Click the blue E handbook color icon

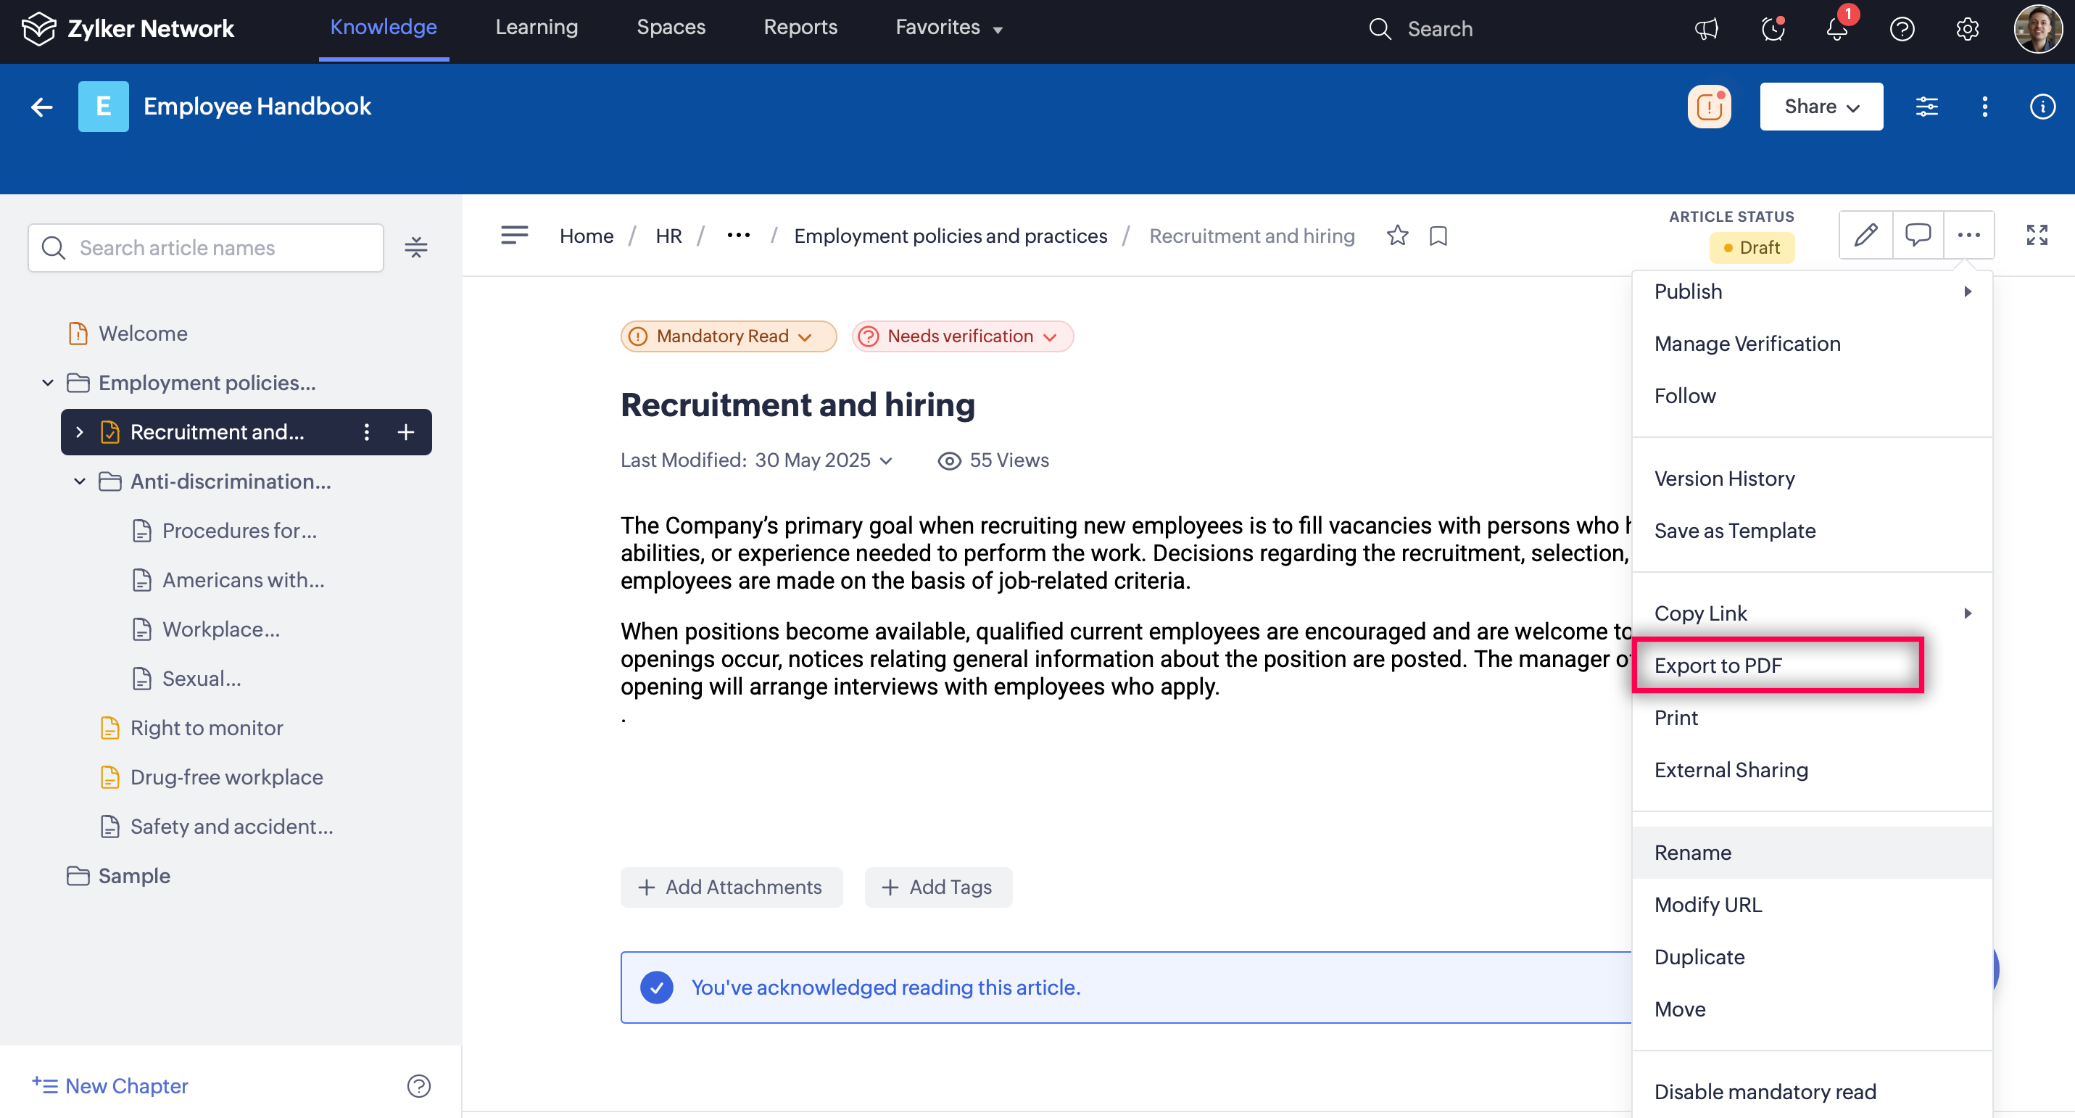point(103,107)
